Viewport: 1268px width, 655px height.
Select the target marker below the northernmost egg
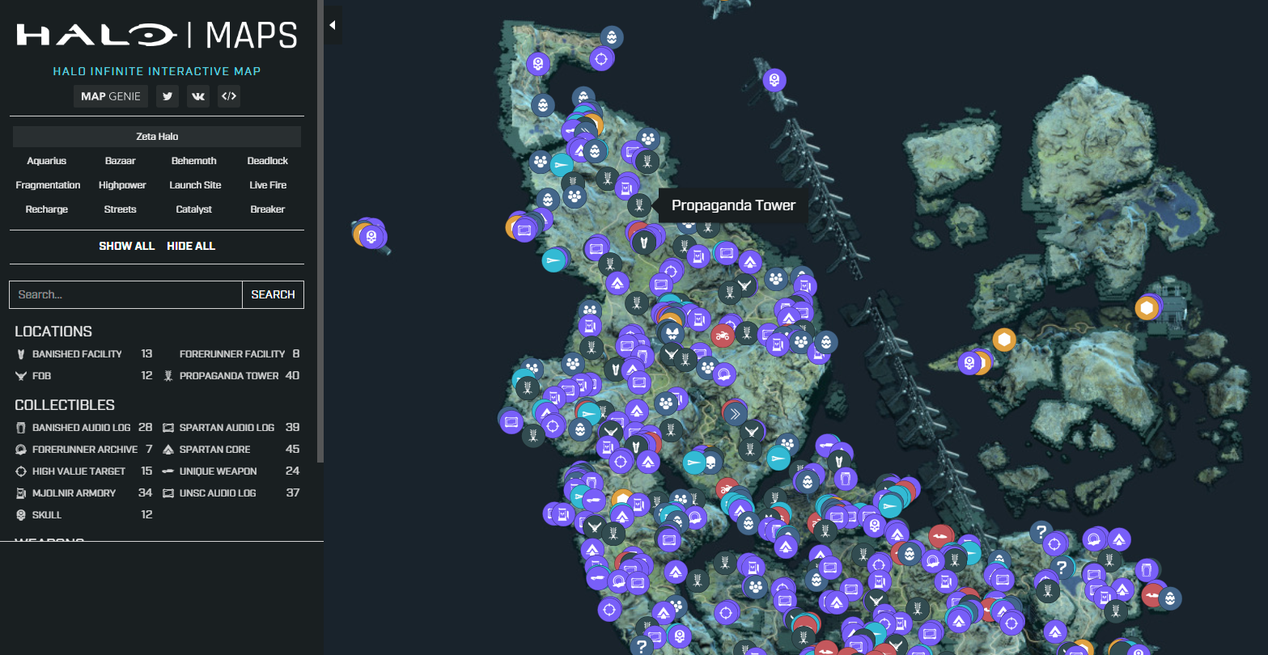point(600,58)
